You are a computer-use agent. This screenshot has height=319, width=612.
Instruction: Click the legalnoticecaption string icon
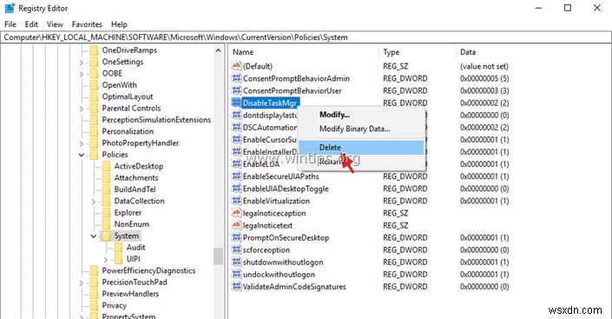[236, 213]
